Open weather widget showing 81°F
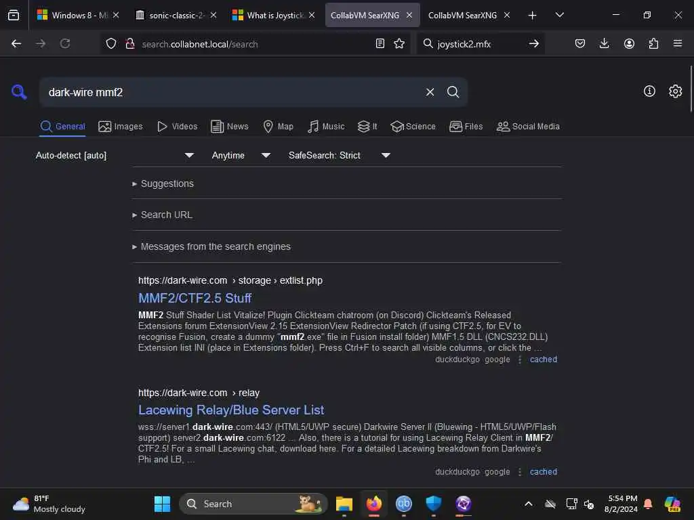 (49, 504)
